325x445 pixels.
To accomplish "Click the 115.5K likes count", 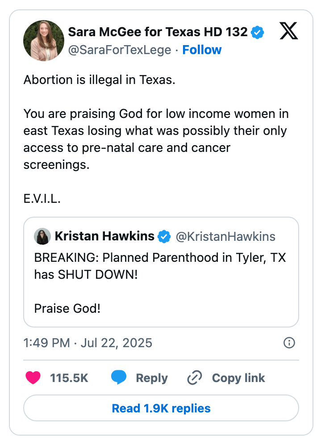I will [x=69, y=378].
